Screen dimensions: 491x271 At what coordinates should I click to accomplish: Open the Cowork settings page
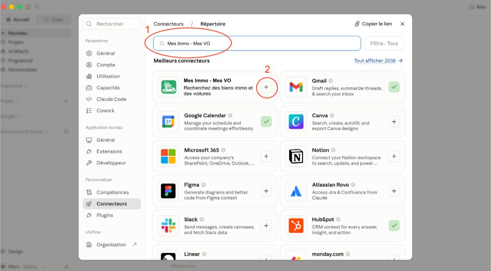(x=112, y=111)
